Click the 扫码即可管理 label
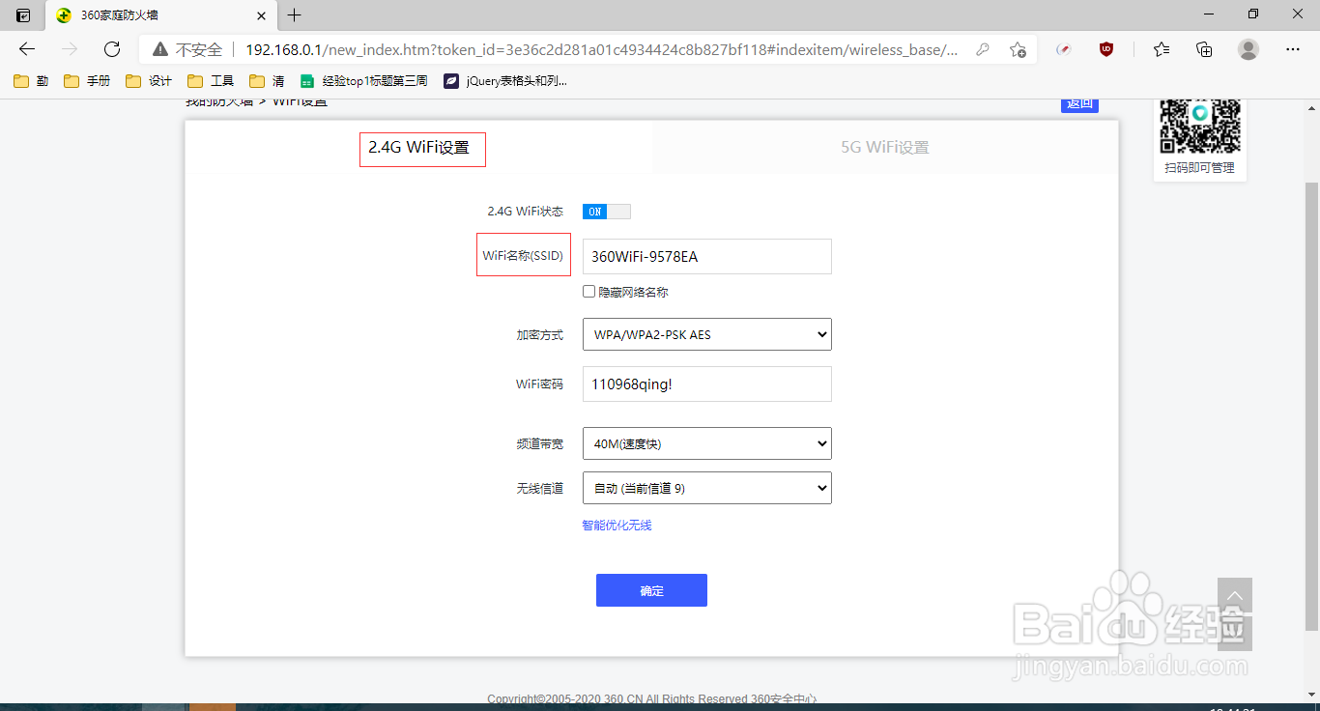 pyautogui.click(x=1199, y=167)
